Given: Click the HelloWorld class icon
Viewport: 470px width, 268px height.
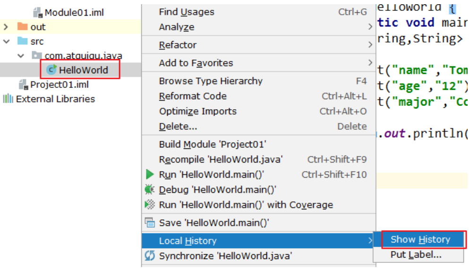Looking at the screenshot, I should 51,69.
